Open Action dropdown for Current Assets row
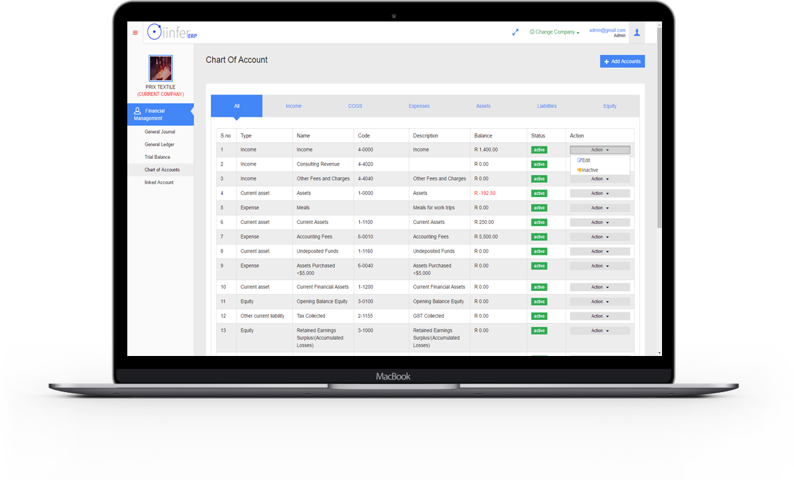 click(x=600, y=223)
